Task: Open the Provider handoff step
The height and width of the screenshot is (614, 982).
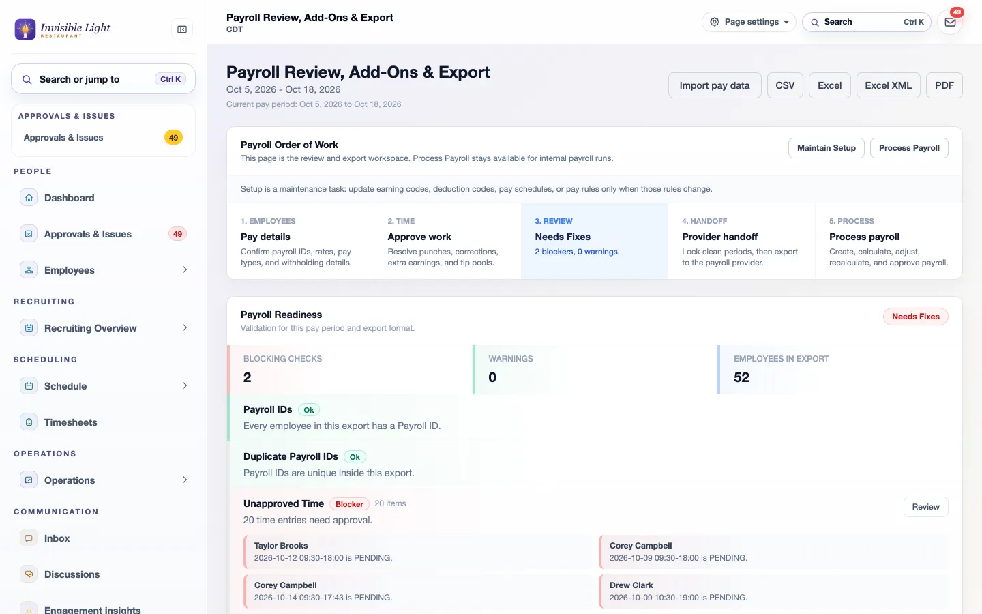Action: pyautogui.click(x=741, y=242)
